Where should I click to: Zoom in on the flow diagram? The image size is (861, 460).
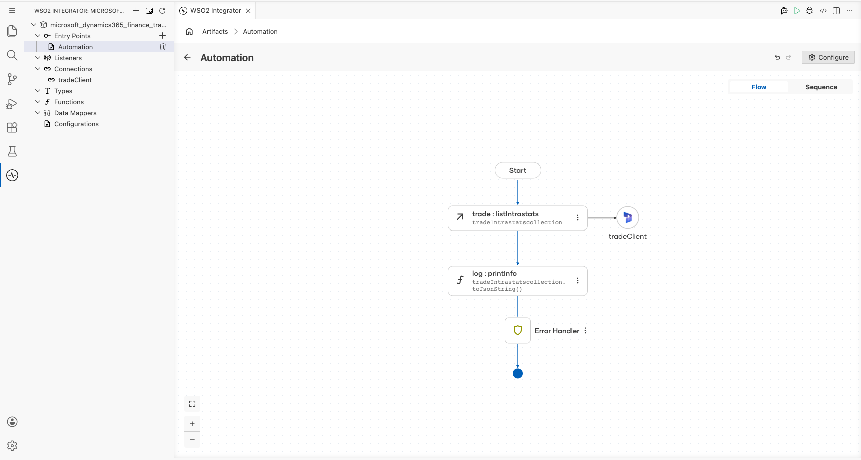pyautogui.click(x=192, y=424)
